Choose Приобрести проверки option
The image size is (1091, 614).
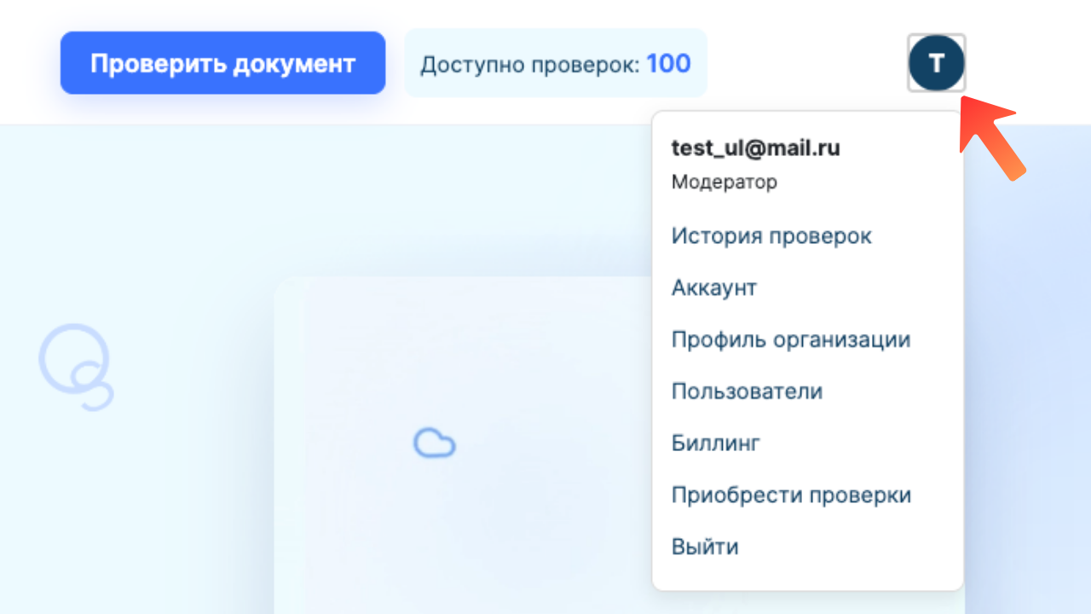tap(792, 495)
